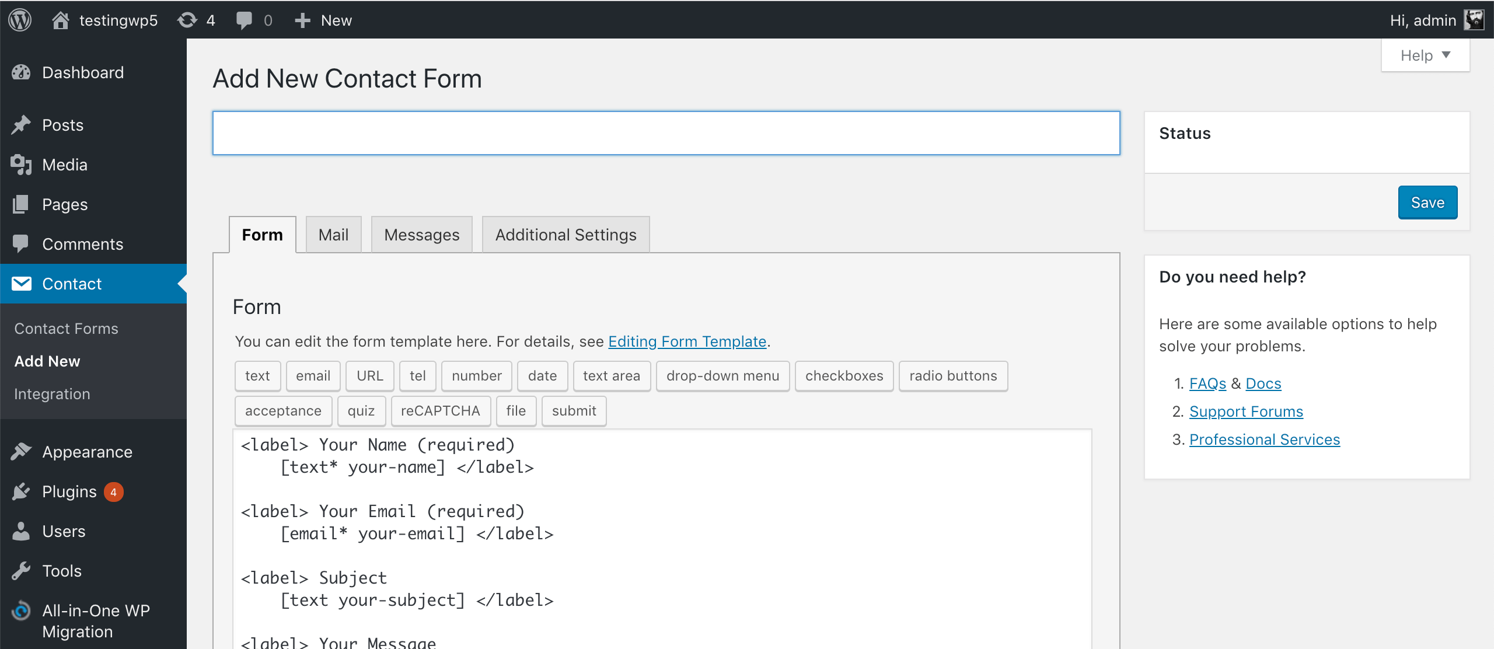Open the Additional Settings tab

(x=565, y=234)
